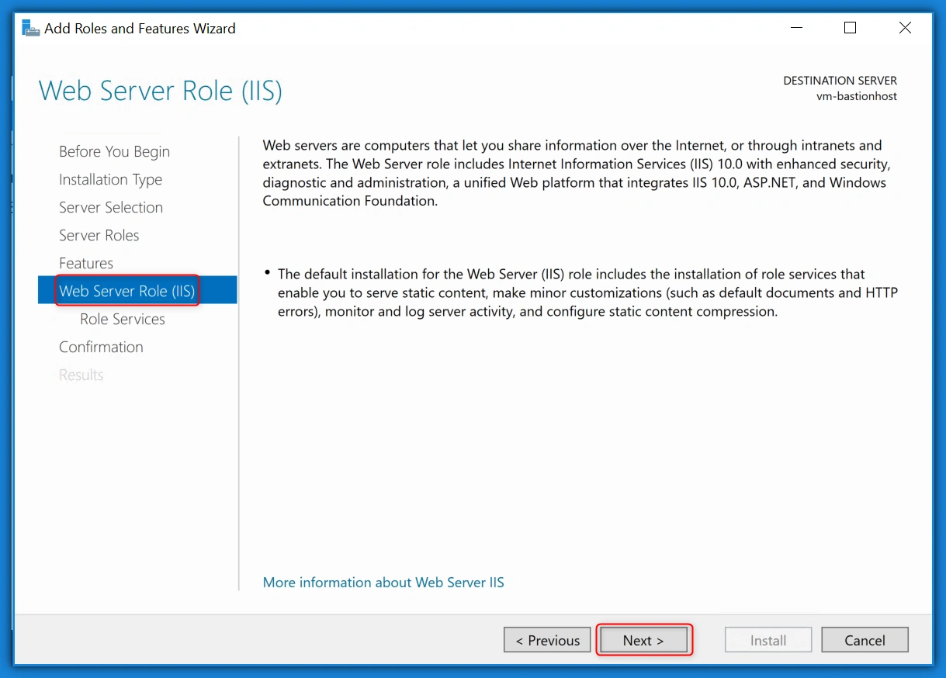Screen dimensions: 946x678
Task: Click the Results step in the sidebar
Action: pos(81,375)
